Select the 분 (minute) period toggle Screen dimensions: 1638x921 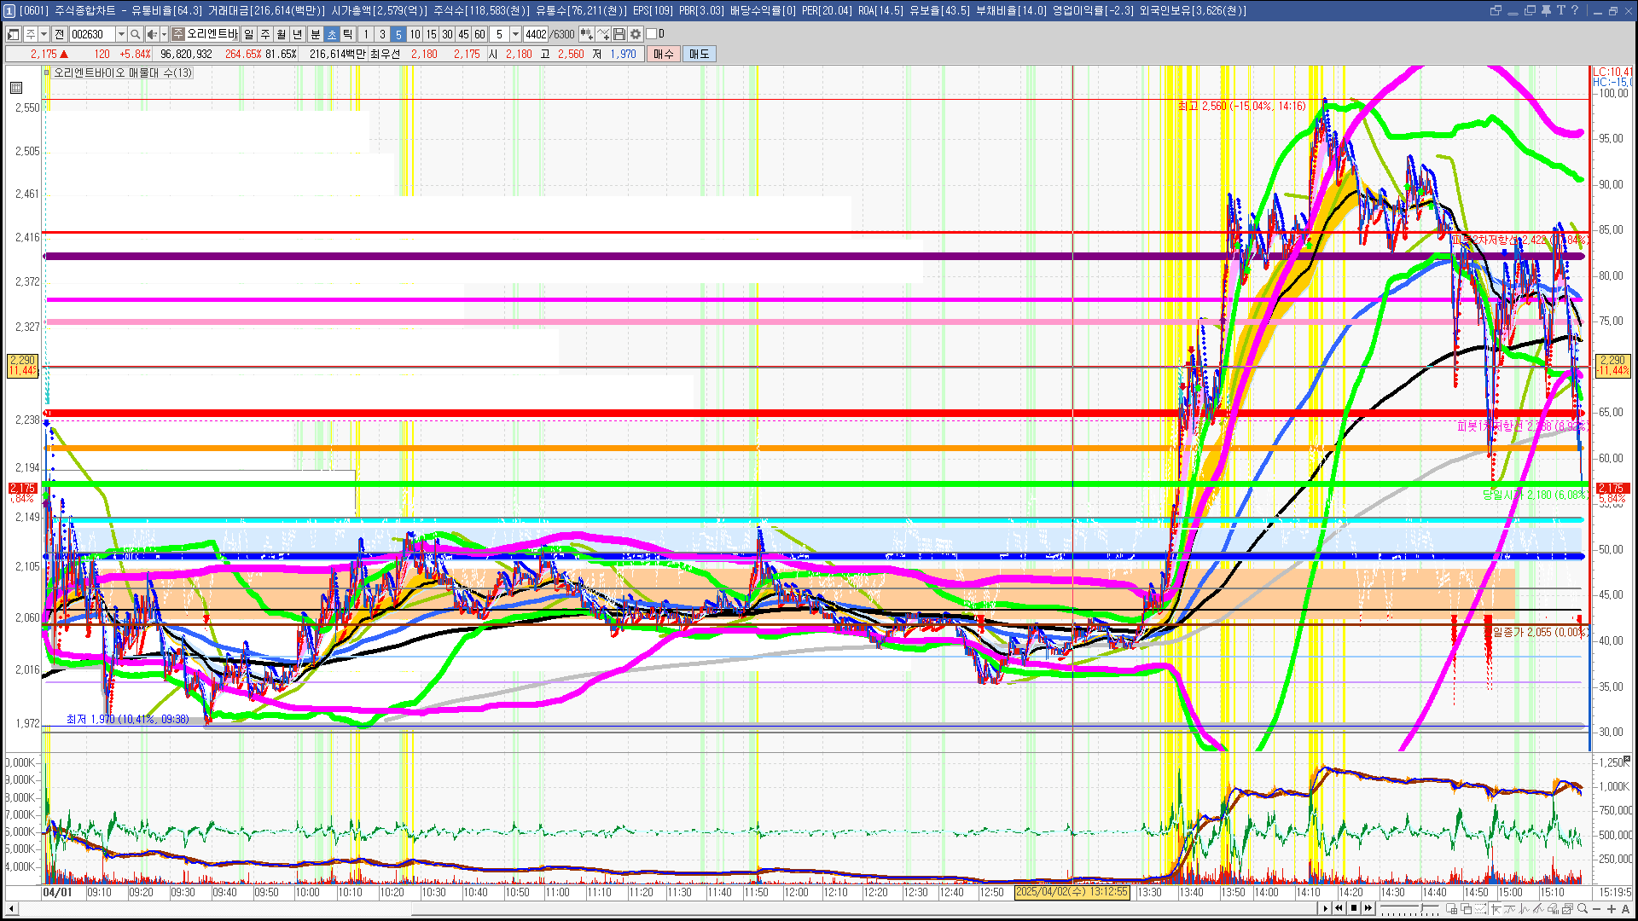pos(315,34)
